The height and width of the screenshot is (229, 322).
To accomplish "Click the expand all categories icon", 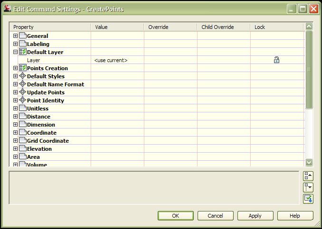I will (x=308, y=187).
